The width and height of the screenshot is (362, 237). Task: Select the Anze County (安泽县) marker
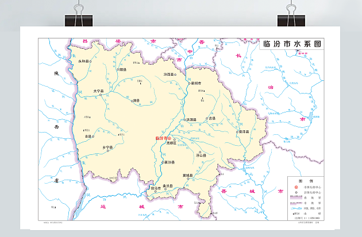(x=236, y=131)
